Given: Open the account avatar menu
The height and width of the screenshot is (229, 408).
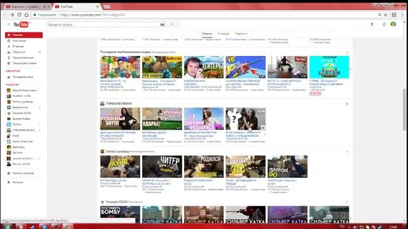Looking at the screenshot, I should [x=393, y=24].
